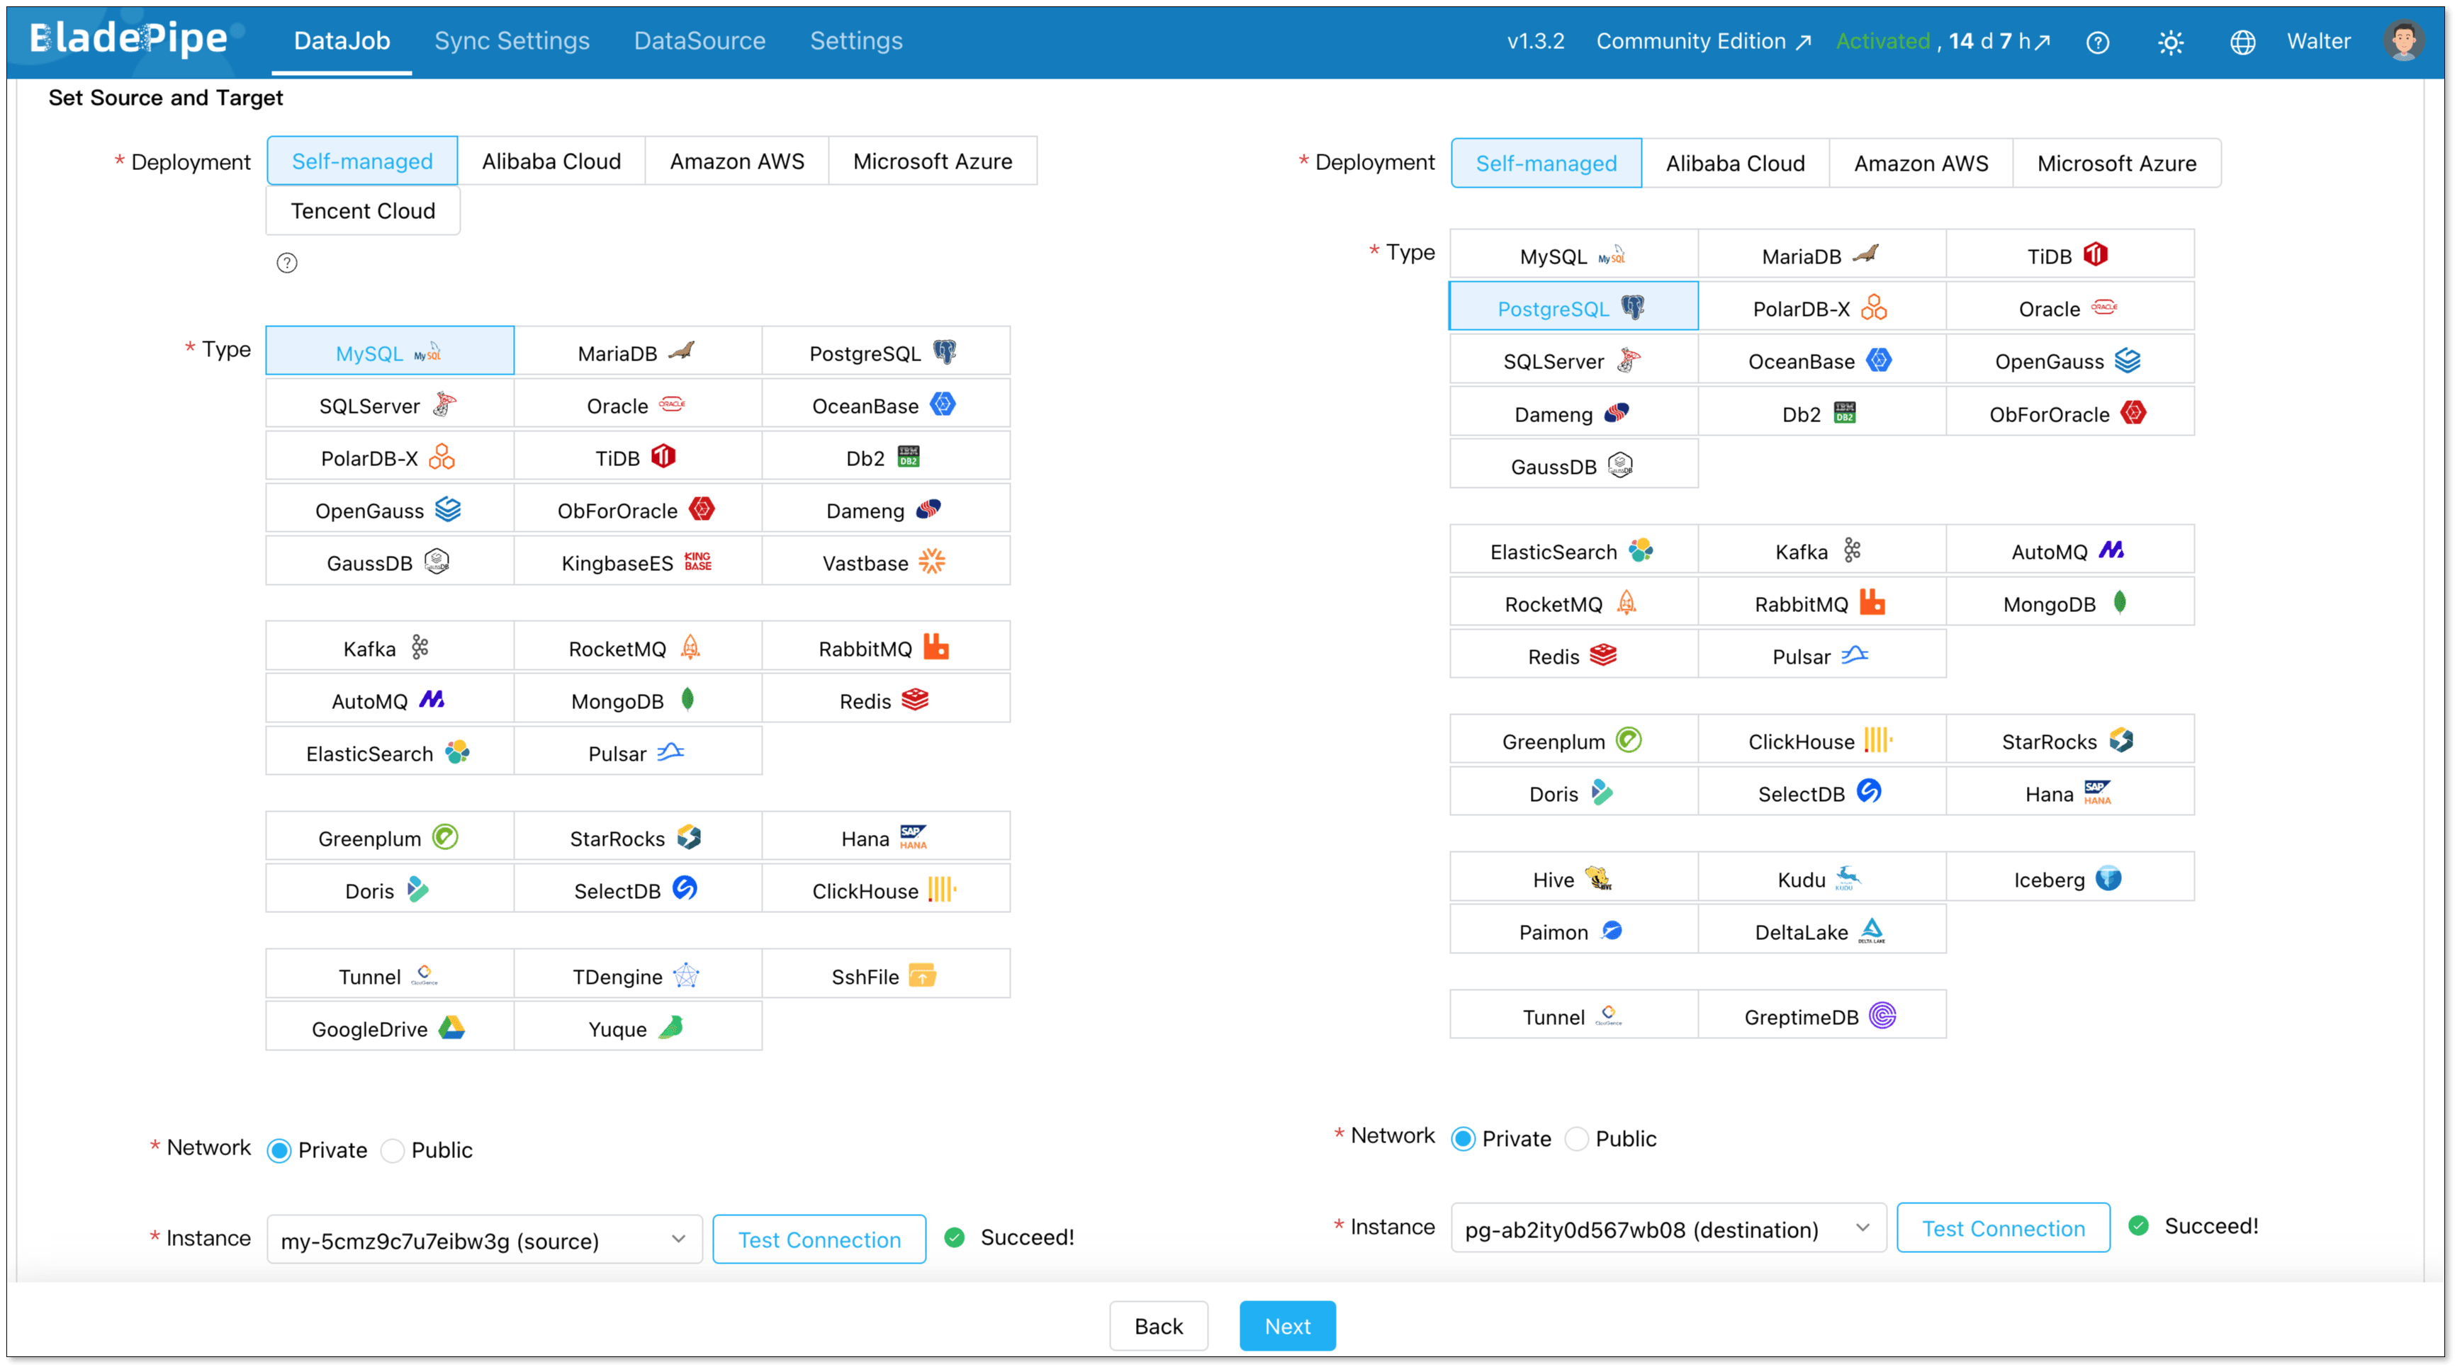Click Walter's user avatar
Image resolution: width=2455 pixels, height=1367 pixels.
click(x=2403, y=41)
